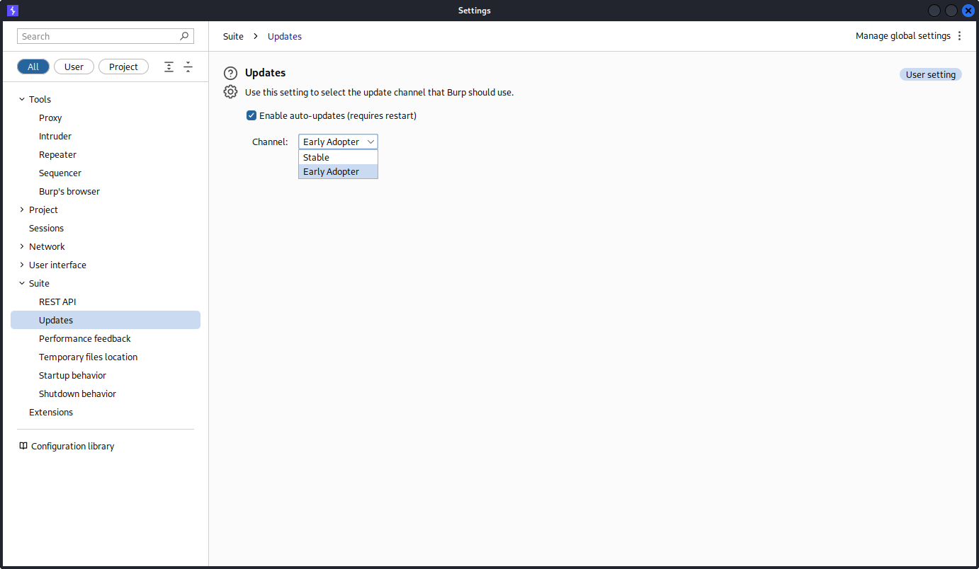Image resolution: width=979 pixels, height=569 pixels.
Task: Open the Manage global settings kebab menu
Action: [960, 36]
